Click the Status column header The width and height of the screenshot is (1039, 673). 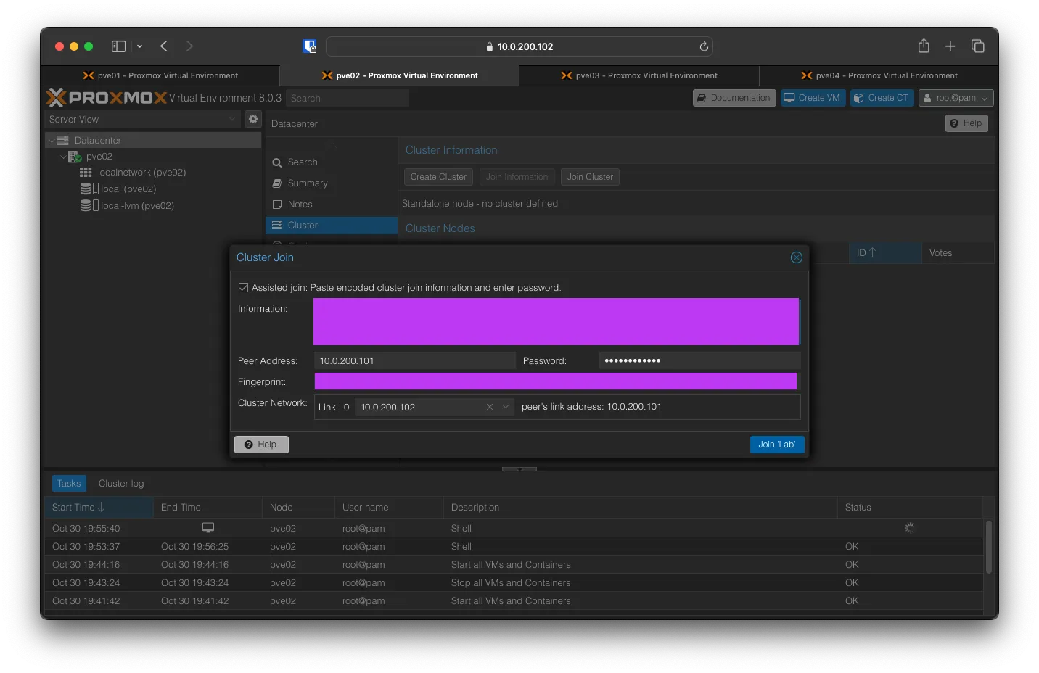(x=910, y=508)
